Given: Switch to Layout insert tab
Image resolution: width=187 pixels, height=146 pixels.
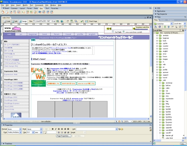Looking at the screenshot, I should coord(22,8).
